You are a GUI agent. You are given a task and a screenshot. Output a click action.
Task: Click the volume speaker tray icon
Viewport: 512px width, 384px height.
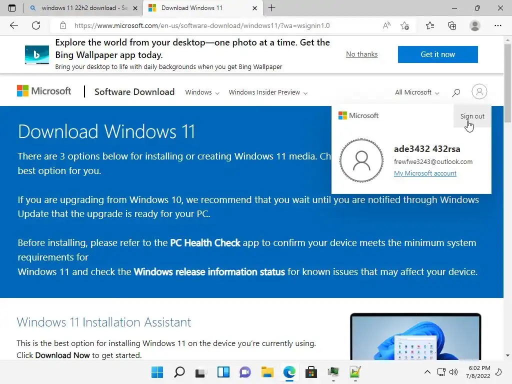pos(453,372)
